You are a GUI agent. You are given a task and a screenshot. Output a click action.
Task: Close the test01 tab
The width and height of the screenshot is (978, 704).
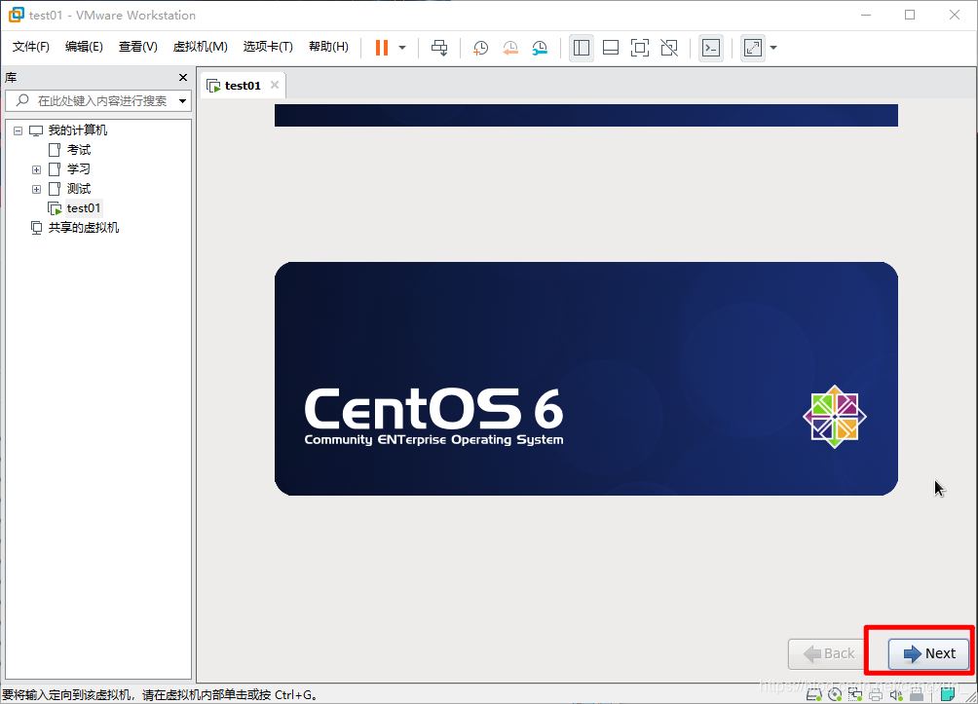275,85
